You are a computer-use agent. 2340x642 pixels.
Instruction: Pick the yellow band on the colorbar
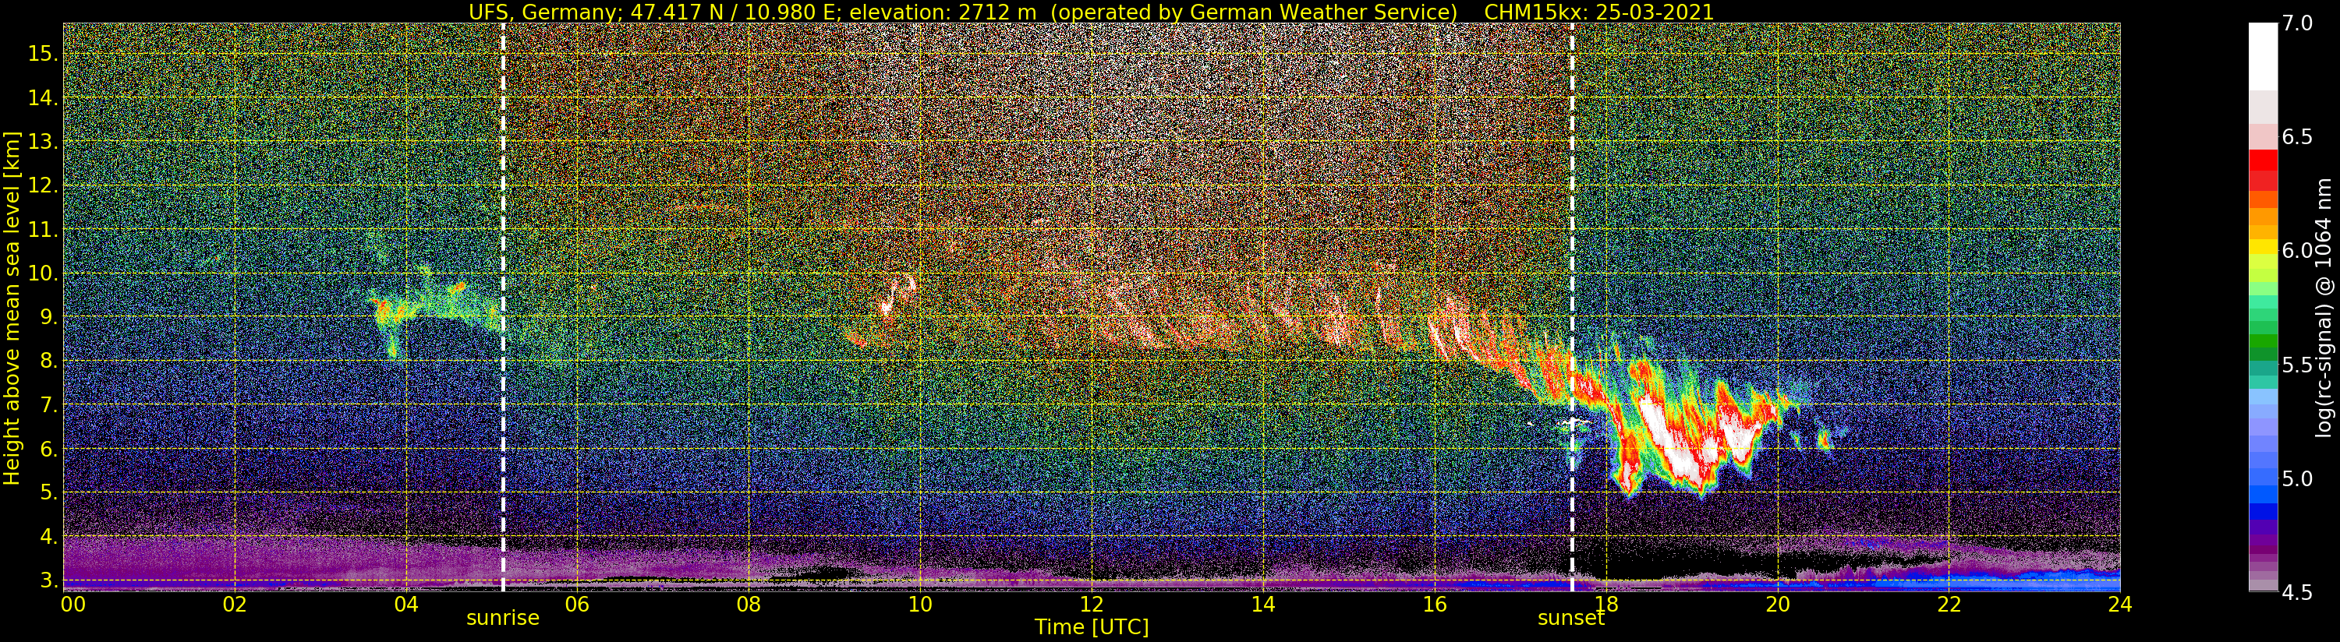click(x=2263, y=245)
